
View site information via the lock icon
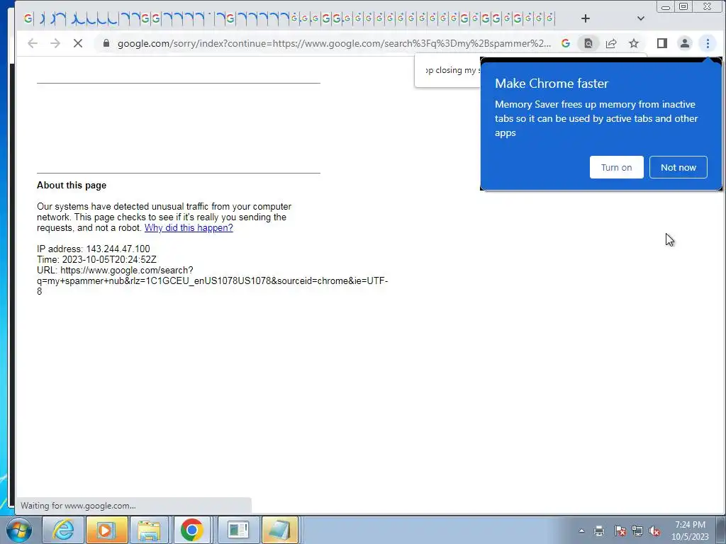(x=106, y=43)
